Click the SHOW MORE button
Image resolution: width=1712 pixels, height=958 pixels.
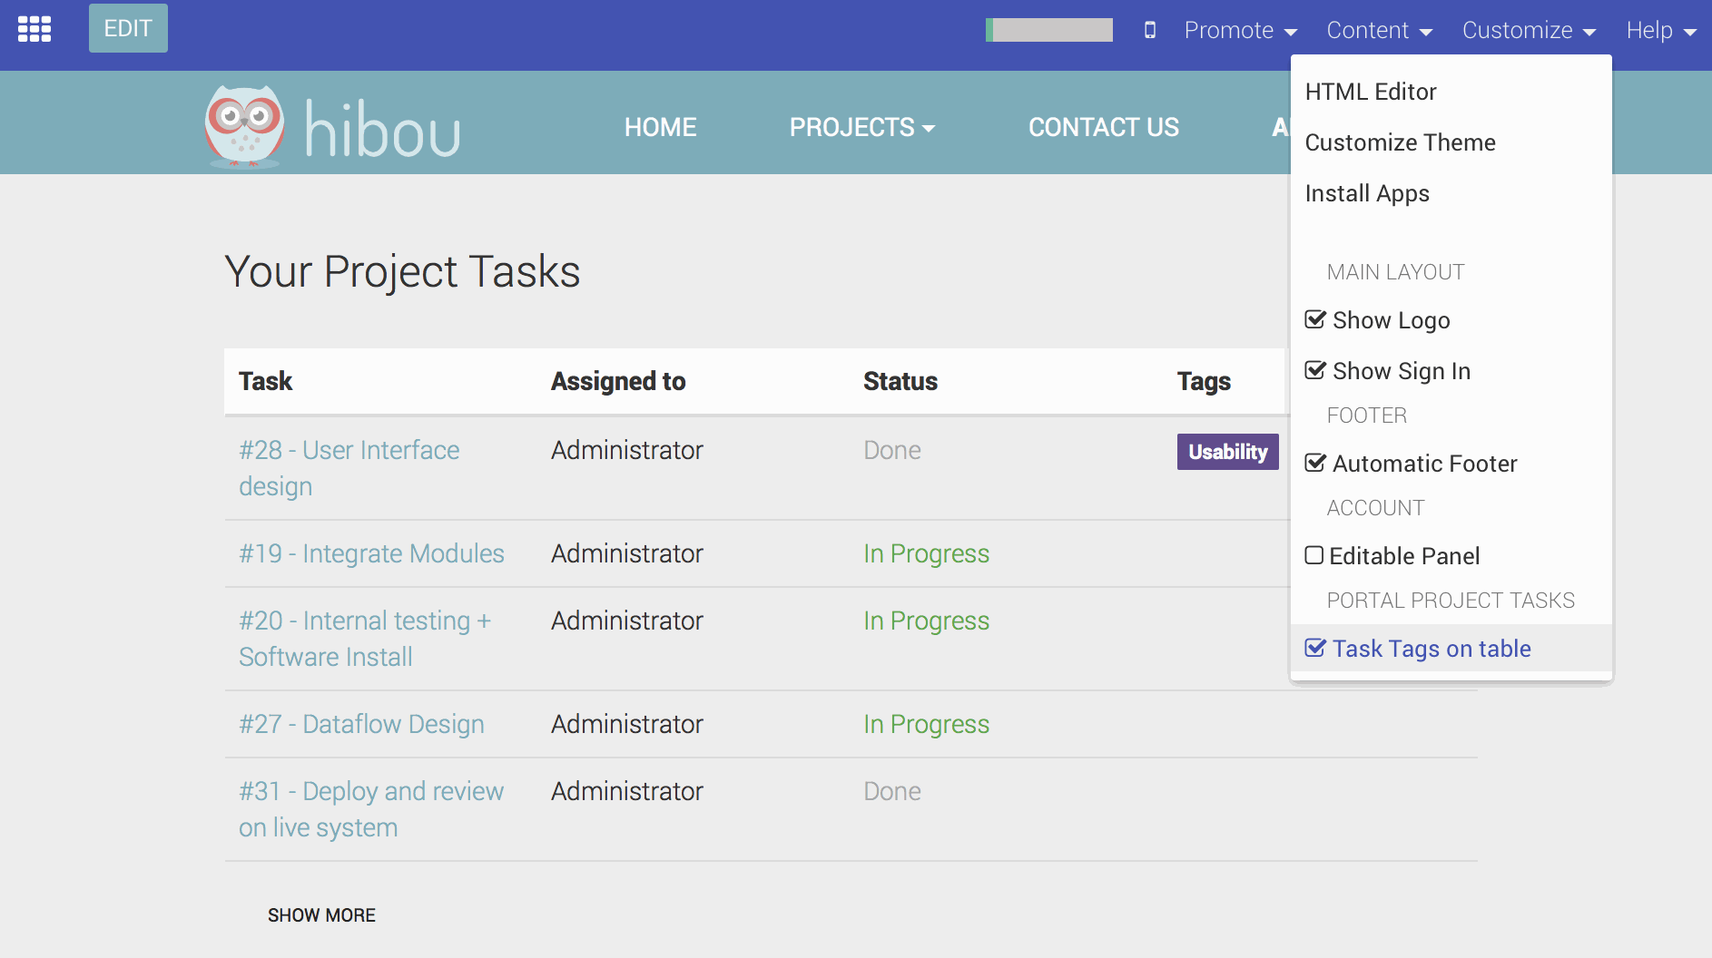321,915
